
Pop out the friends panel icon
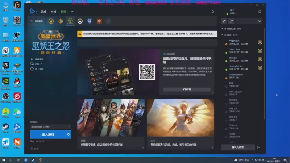[260, 12]
